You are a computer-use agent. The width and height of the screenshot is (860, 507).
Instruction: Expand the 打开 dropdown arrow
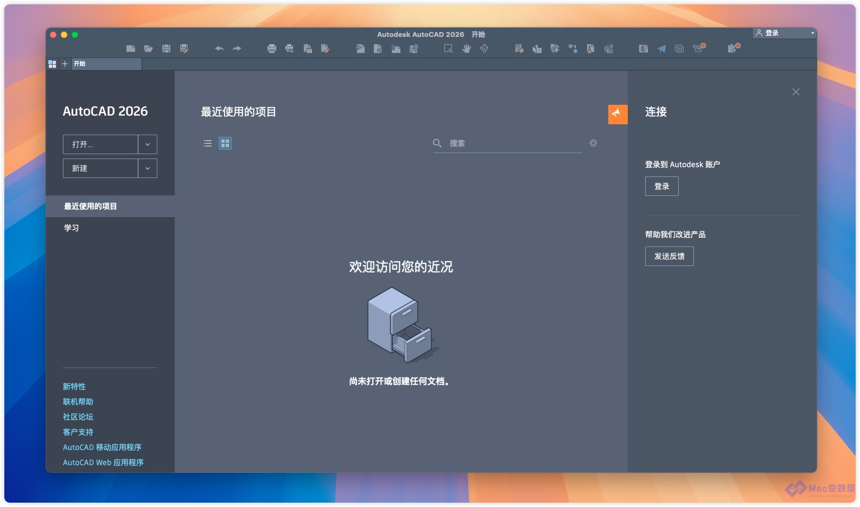[148, 144]
